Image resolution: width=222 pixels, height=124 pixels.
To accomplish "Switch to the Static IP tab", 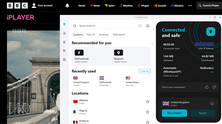I will [91, 35].
